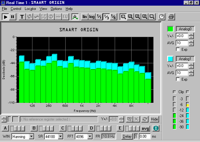Click the cyan Analog1 color swatch
Viewport: 200px width, 142px height.
[170, 59]
